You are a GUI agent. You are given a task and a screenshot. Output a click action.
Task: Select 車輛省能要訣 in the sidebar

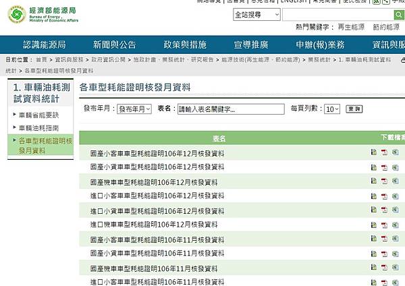(38, 115)
